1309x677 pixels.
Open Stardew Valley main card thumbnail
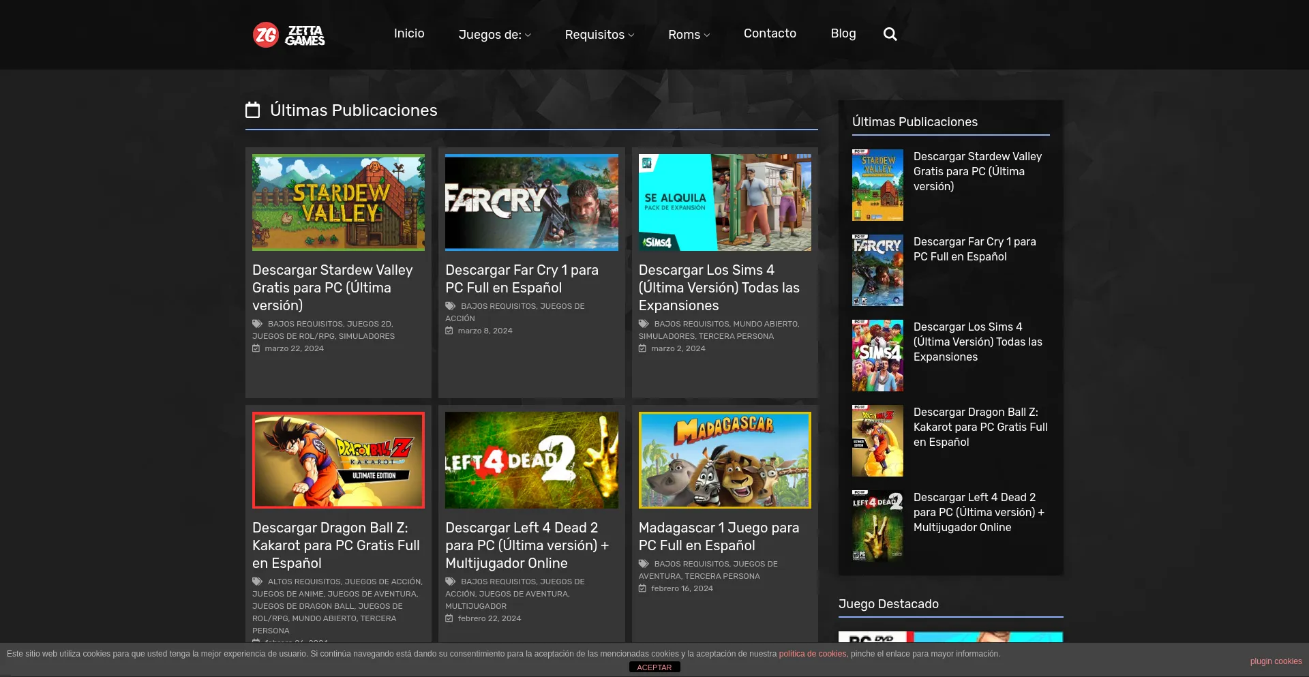click(338, 202)
